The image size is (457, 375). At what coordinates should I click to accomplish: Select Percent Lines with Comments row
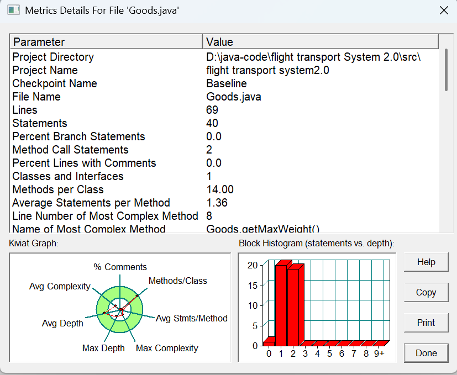[x=84, y=163]
